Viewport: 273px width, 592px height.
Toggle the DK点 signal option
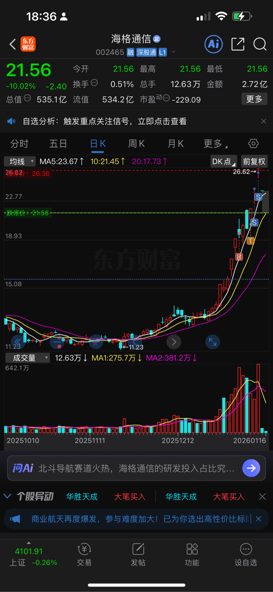[224, 161]
